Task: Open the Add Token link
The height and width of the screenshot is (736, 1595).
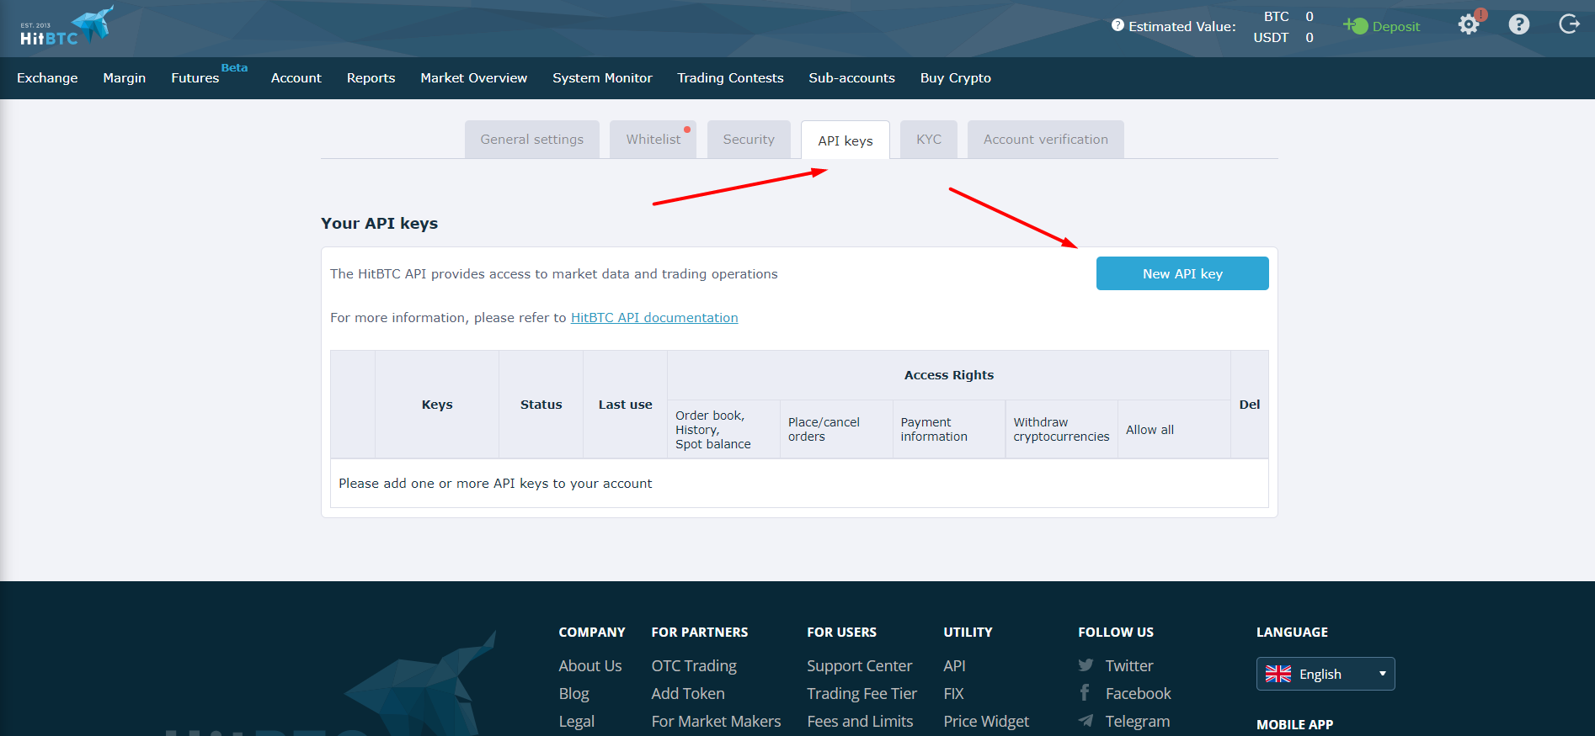Action: pos(688,693)
